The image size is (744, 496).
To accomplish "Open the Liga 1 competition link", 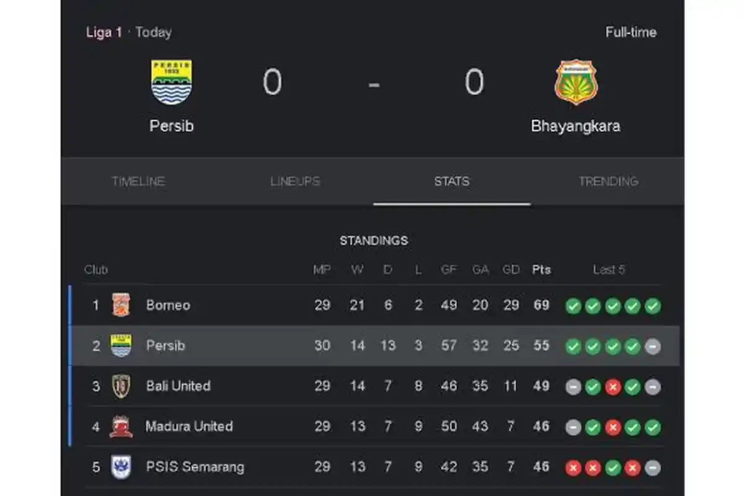I will point(104,32).
